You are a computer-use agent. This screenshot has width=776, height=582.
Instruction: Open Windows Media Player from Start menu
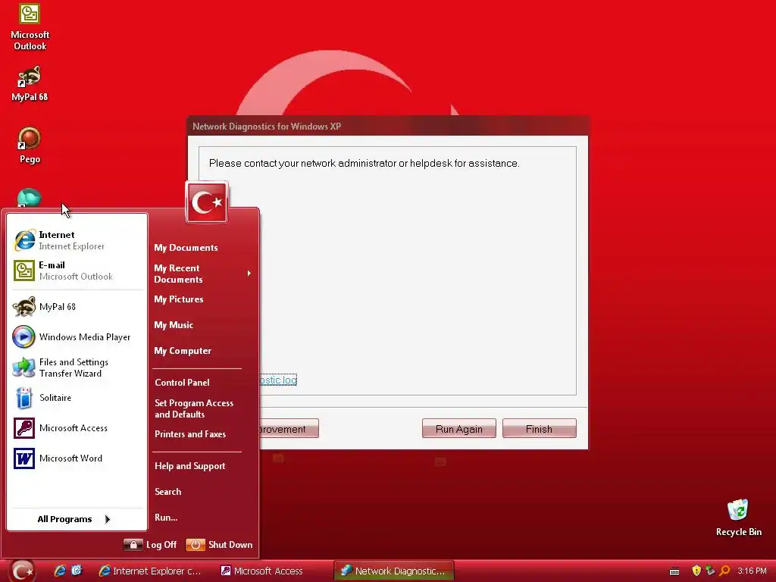click(77, 337)
